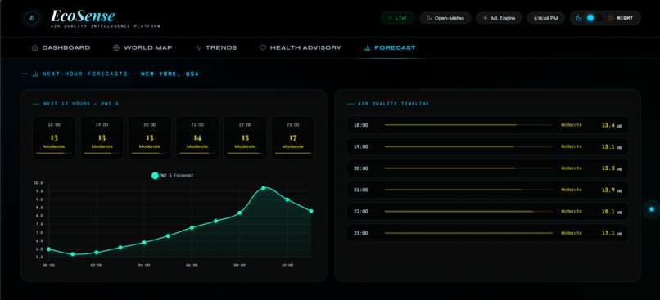The height and width of the screenshot is (300, 660).
Task: Select the 21:00 forecast card showing 14
Action: coord(197,138)
